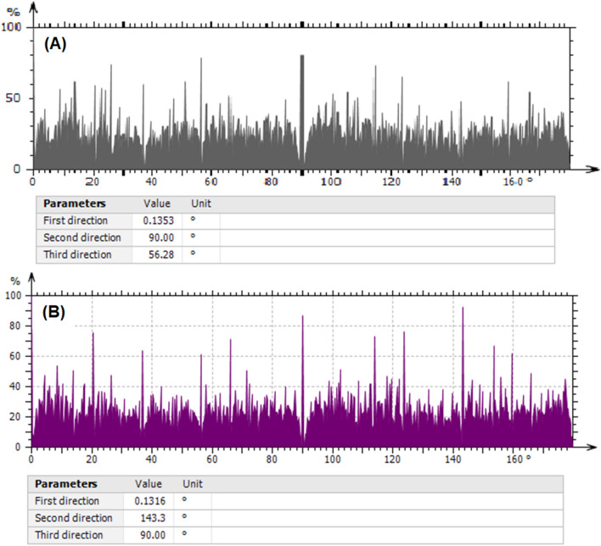
Task: Click Value header of table A
Action: click(x=157, y=203)
